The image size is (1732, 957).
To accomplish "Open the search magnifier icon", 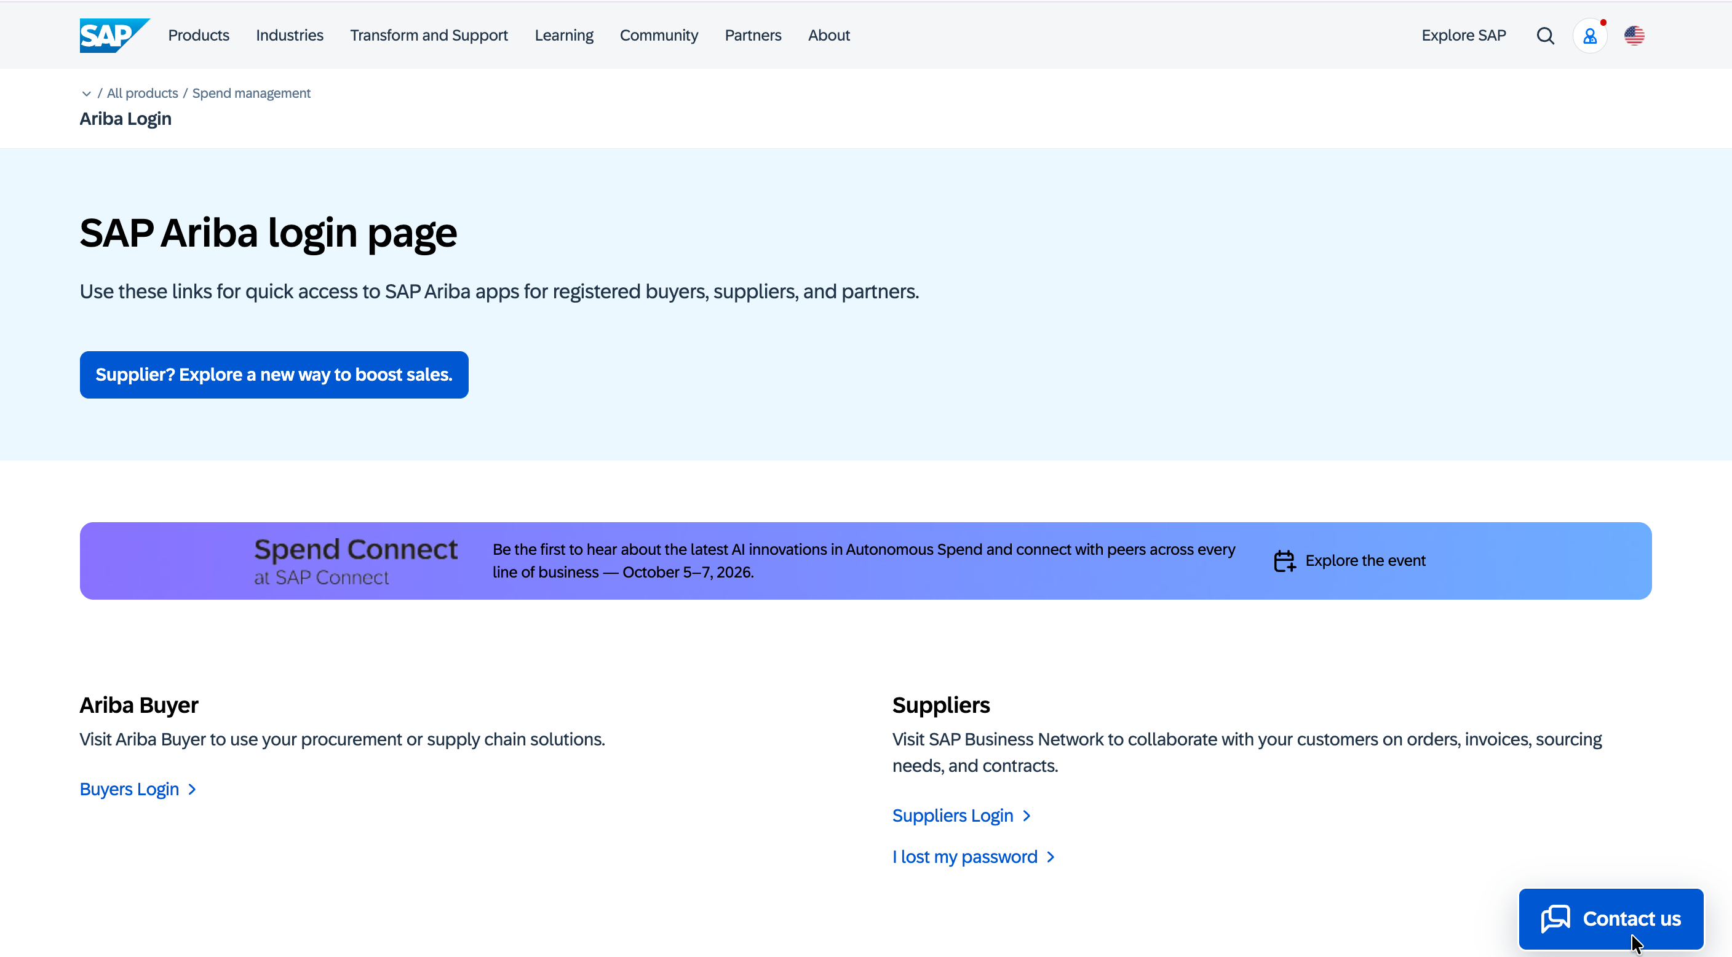I will [1545, 36].
